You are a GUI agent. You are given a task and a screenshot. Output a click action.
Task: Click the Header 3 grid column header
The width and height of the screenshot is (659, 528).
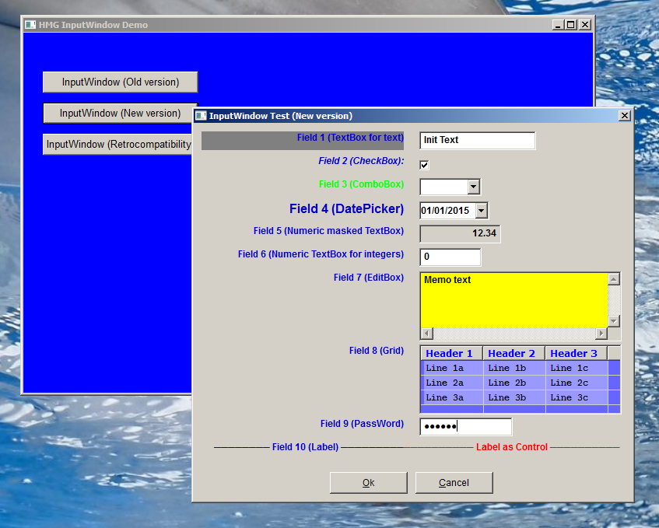click(x=573, y=352)
